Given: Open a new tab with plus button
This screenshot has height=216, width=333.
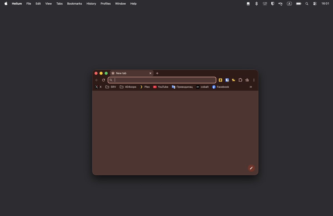Looking at the screenshot, I should [x=157, y=73].
